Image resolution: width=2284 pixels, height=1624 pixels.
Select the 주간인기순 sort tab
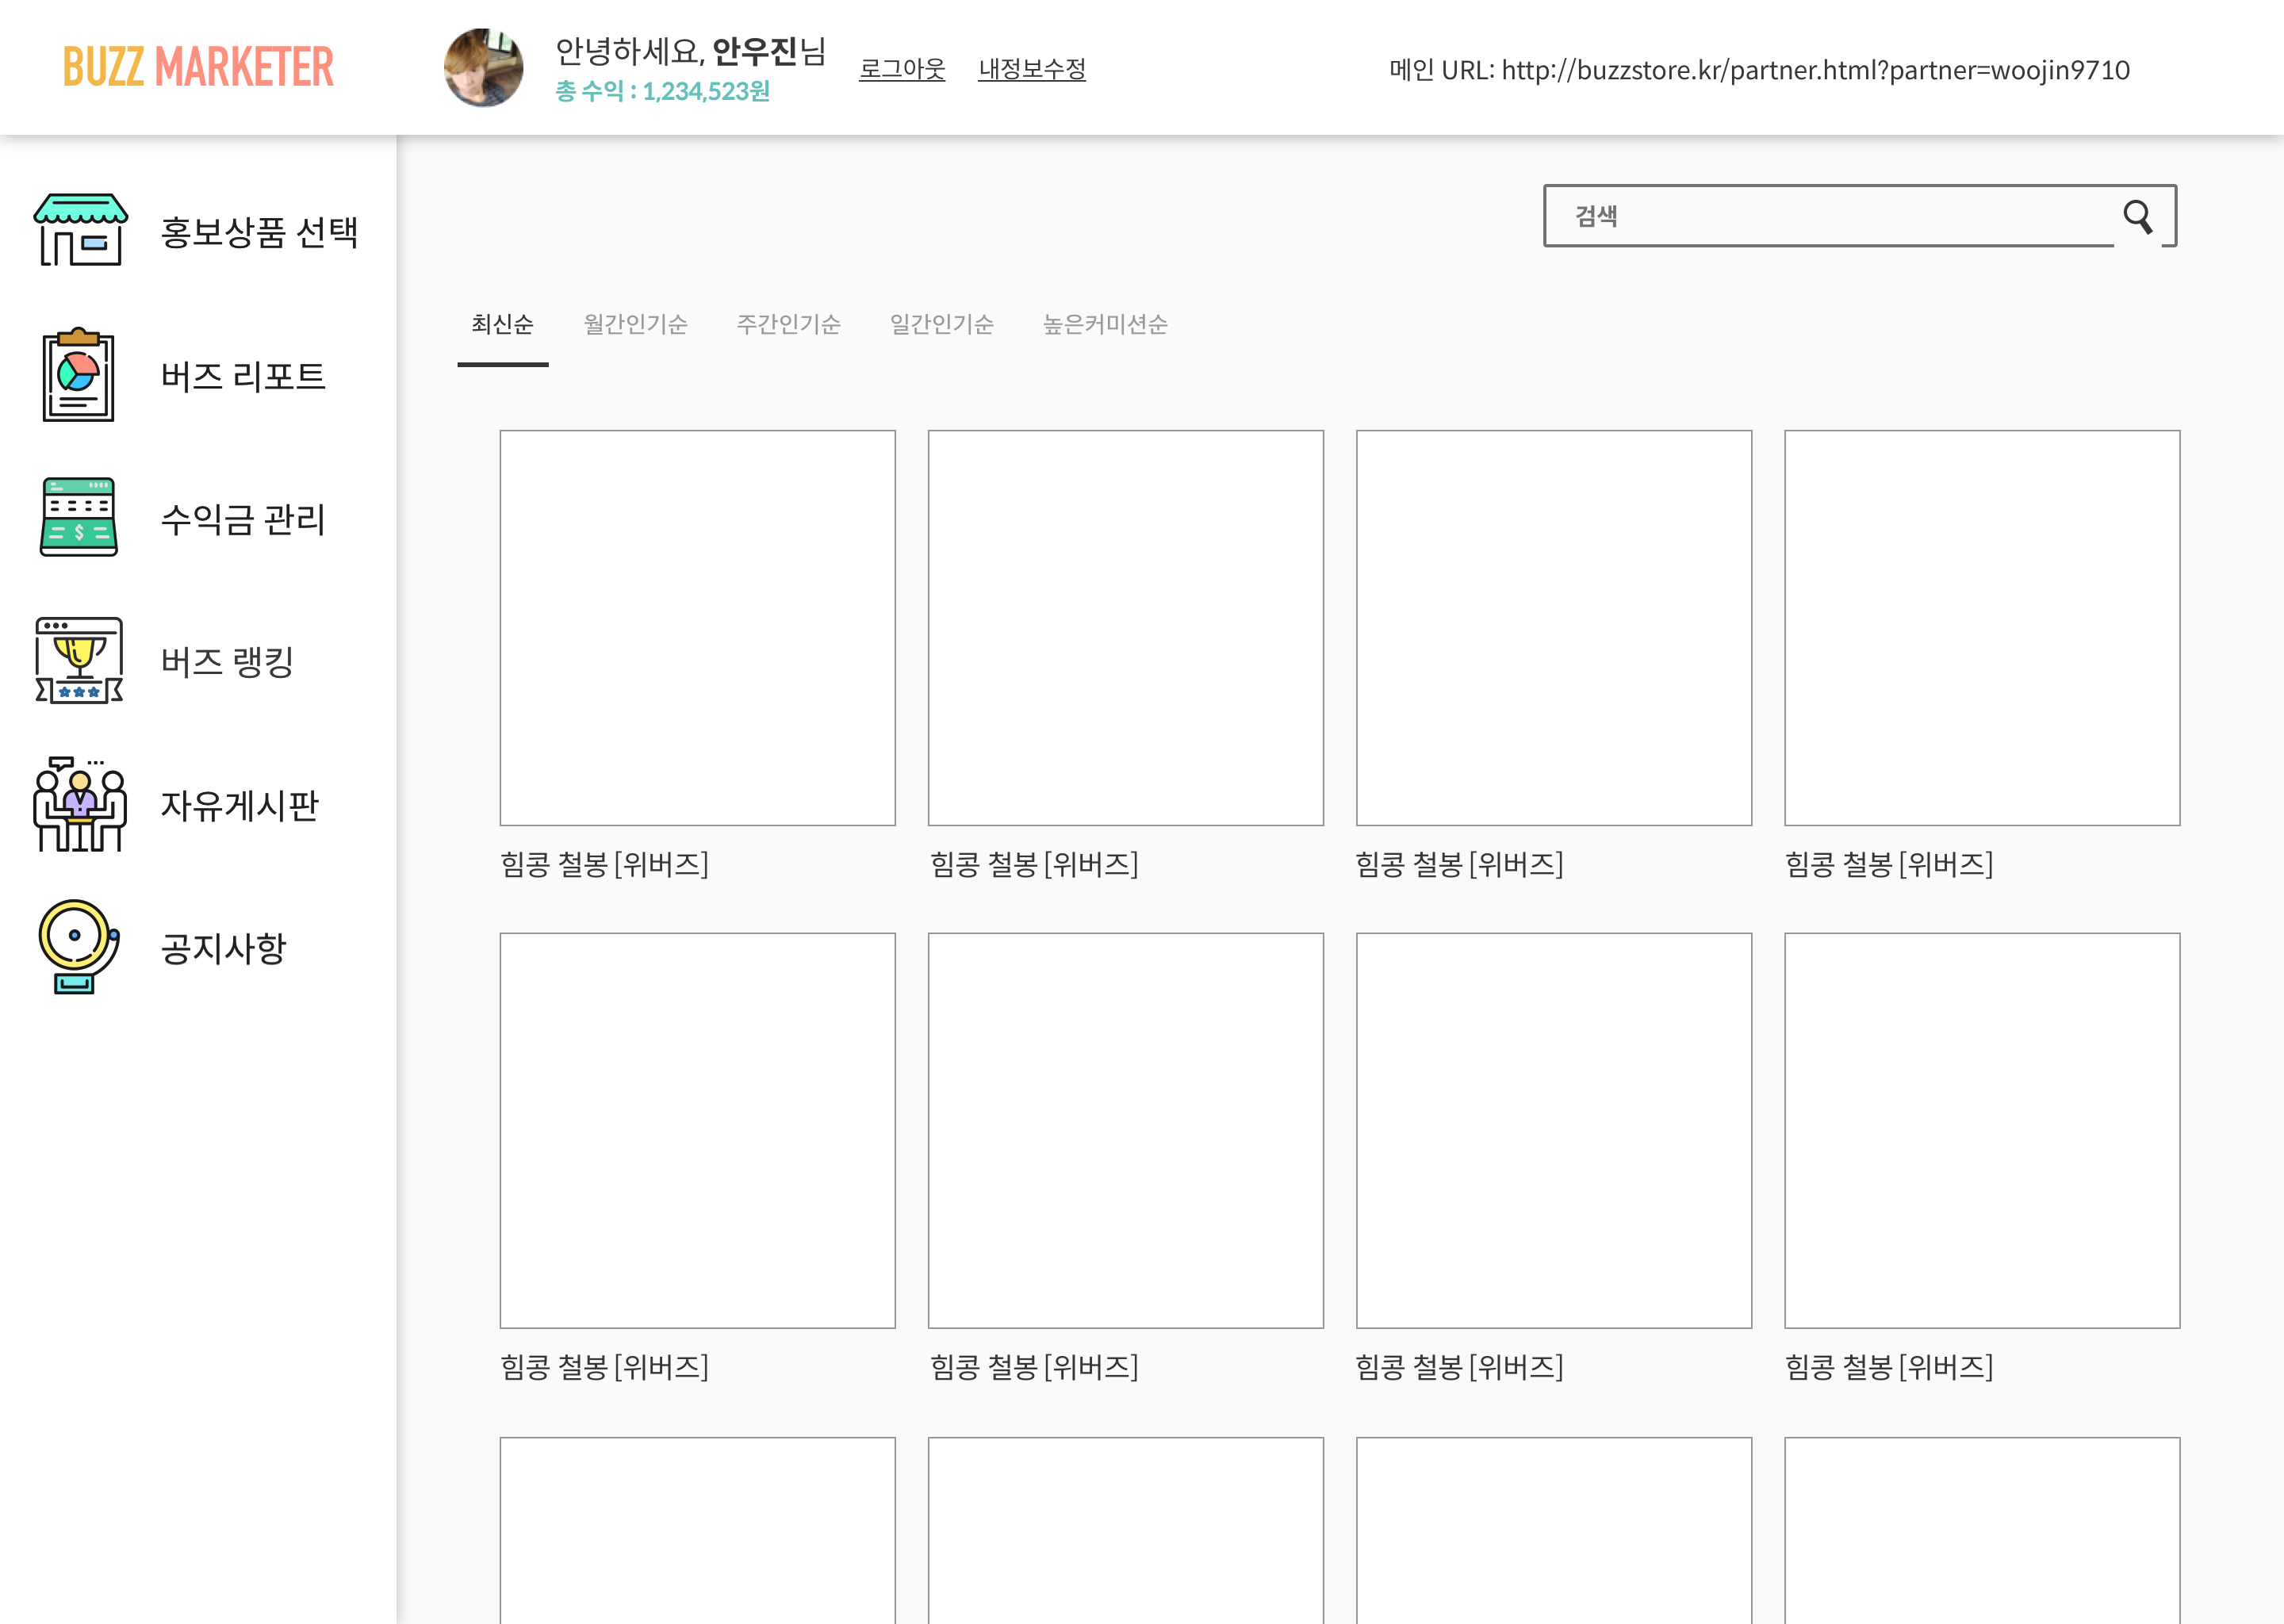pos(789,324)
